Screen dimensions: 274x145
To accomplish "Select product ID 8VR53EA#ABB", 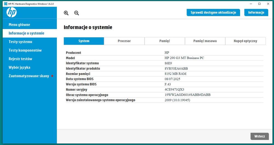I will click(176, 68).
